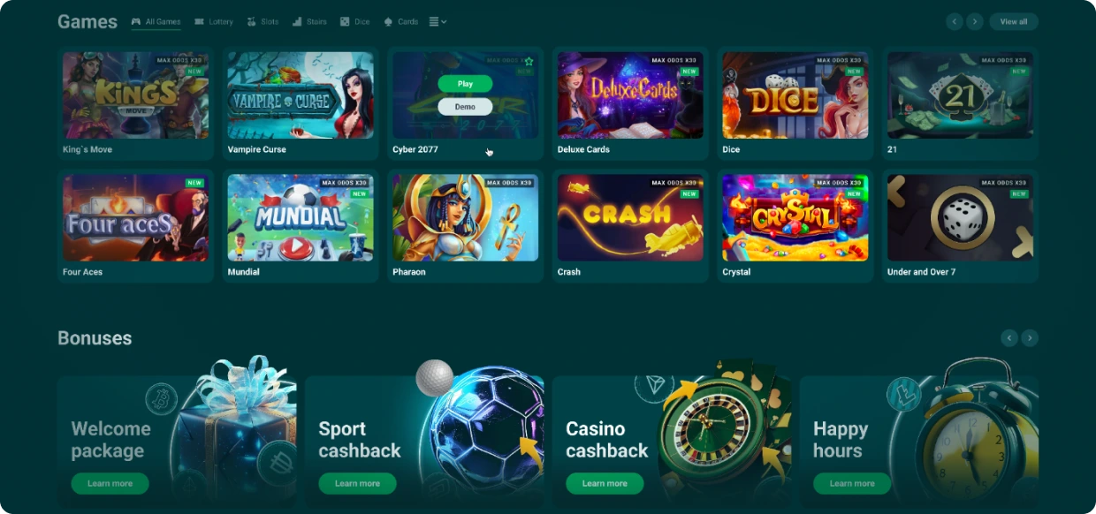Image resolution: width=1096 pixels, height=514 pixels.
Task: Switch to the Slots category tab
Action: (263, 21)
